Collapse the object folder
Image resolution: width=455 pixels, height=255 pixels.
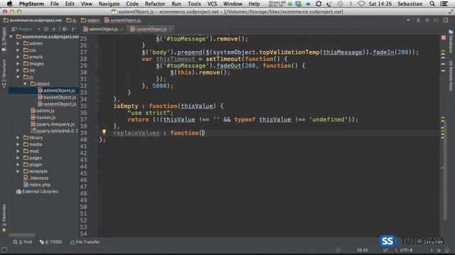[x=25, y=84]
